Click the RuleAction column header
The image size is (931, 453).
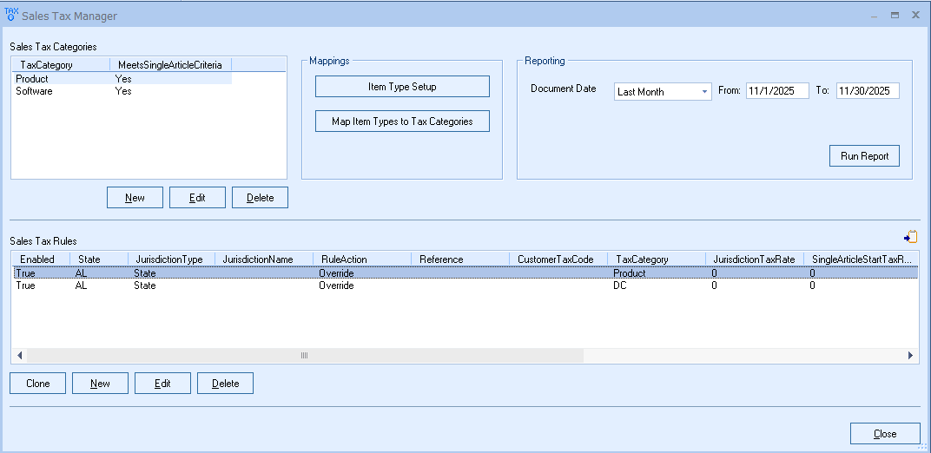click(344, 259)
